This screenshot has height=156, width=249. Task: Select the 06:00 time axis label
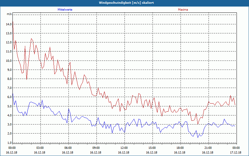[x=68, y=148]
